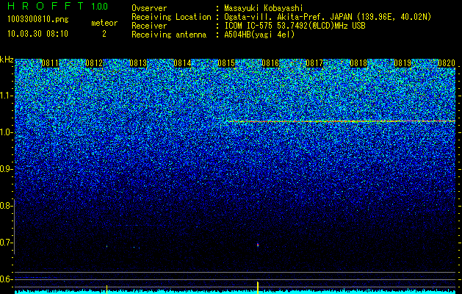Click the 0814 time marker

[182, 63]
